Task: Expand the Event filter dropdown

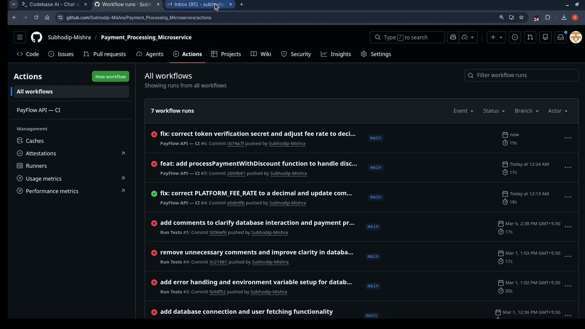Action: [463, 111]
